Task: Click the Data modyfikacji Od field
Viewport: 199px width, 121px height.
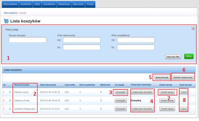Action: click(136, 40)
